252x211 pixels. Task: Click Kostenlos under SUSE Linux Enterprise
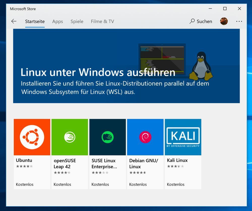[x=100, y=184]
